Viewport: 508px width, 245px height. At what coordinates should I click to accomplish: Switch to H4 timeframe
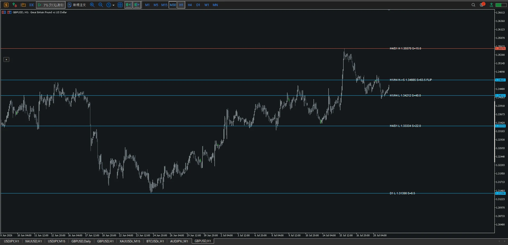pos(190,5)
